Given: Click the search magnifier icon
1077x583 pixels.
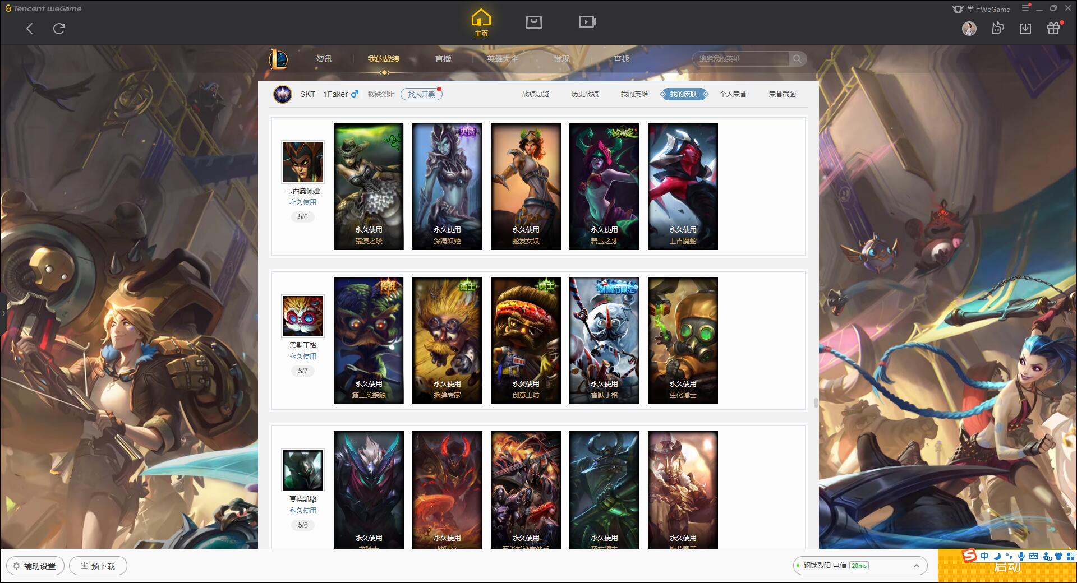Looking at the screenshot, I should click(x=797, y=59).
